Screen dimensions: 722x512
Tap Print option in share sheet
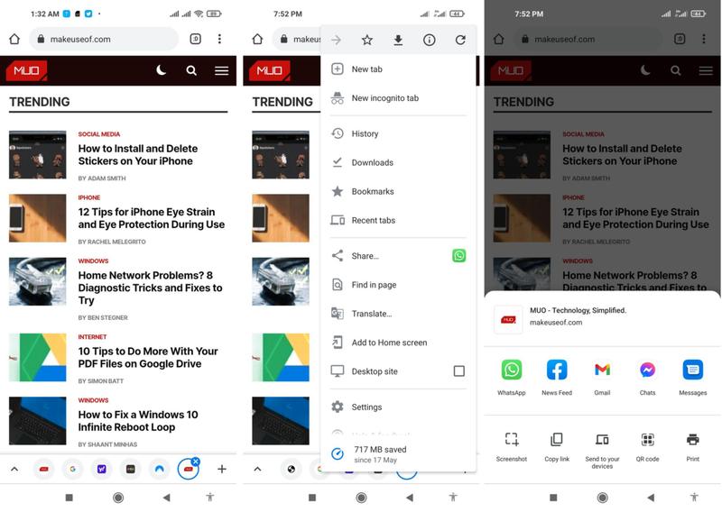tap(692, 447)
